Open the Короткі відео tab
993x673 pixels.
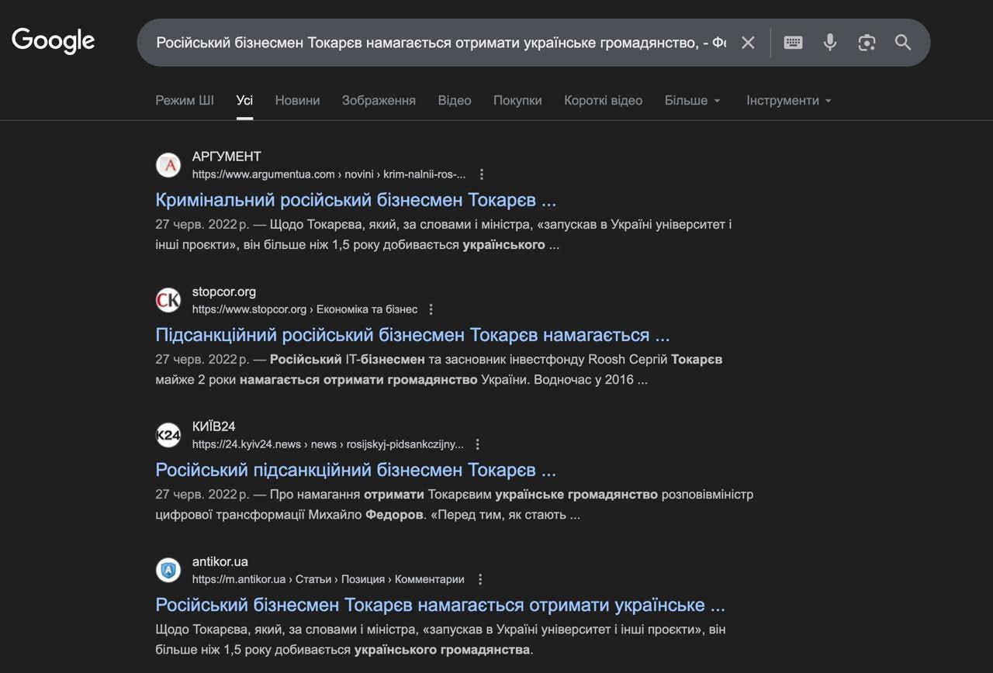tap(603, 100)
